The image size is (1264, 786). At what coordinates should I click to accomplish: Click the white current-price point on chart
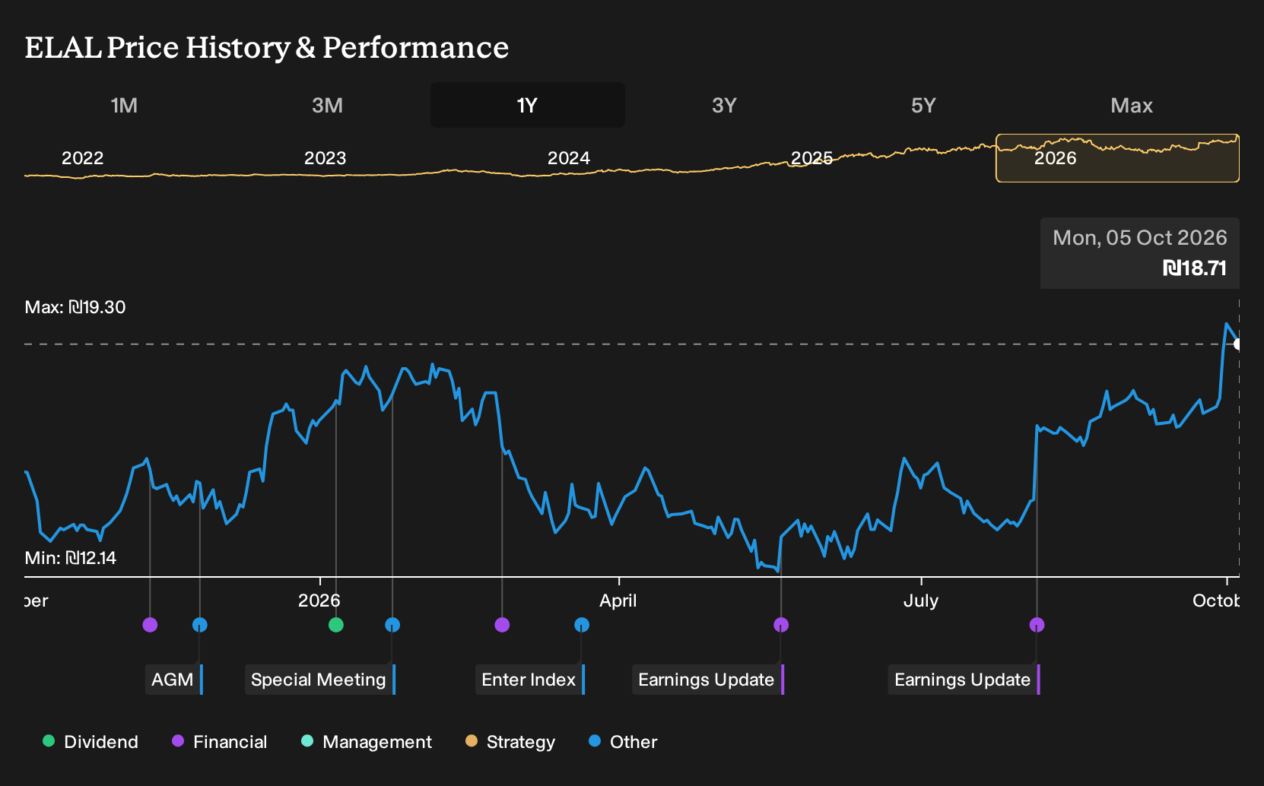pos(1237,344)
